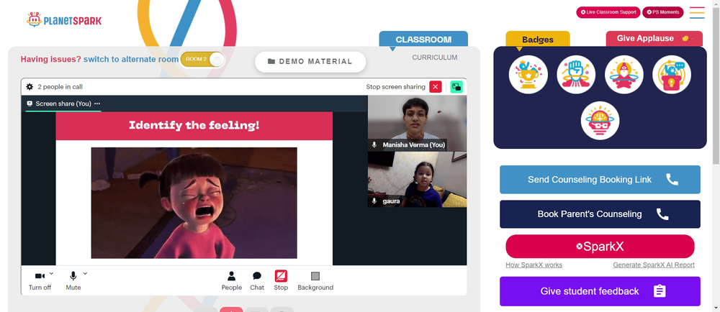
Task: Switch to the CURRICULUM tab
Action: pos(434,58)
